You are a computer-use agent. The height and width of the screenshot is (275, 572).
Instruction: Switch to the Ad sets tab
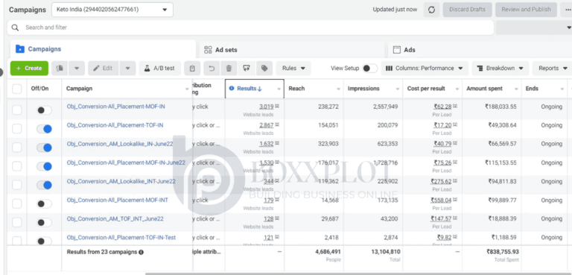point(292,50)
